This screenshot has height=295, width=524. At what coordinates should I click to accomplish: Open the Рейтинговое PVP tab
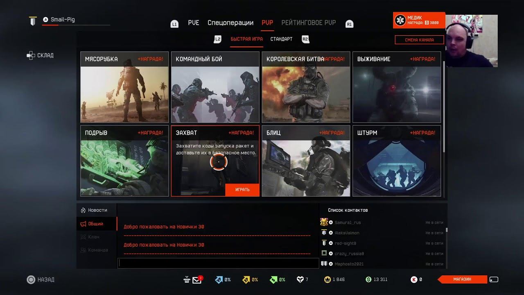click(x=309, y=23)
